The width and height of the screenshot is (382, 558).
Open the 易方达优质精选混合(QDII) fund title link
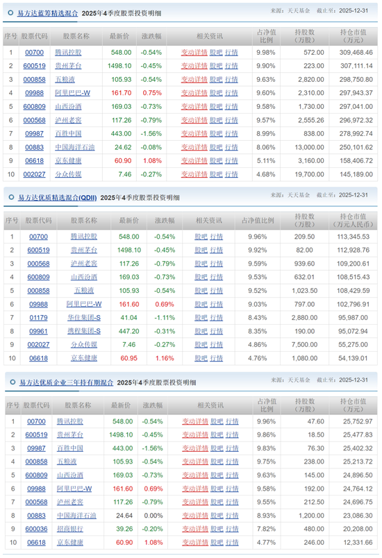tap(58, 198)
